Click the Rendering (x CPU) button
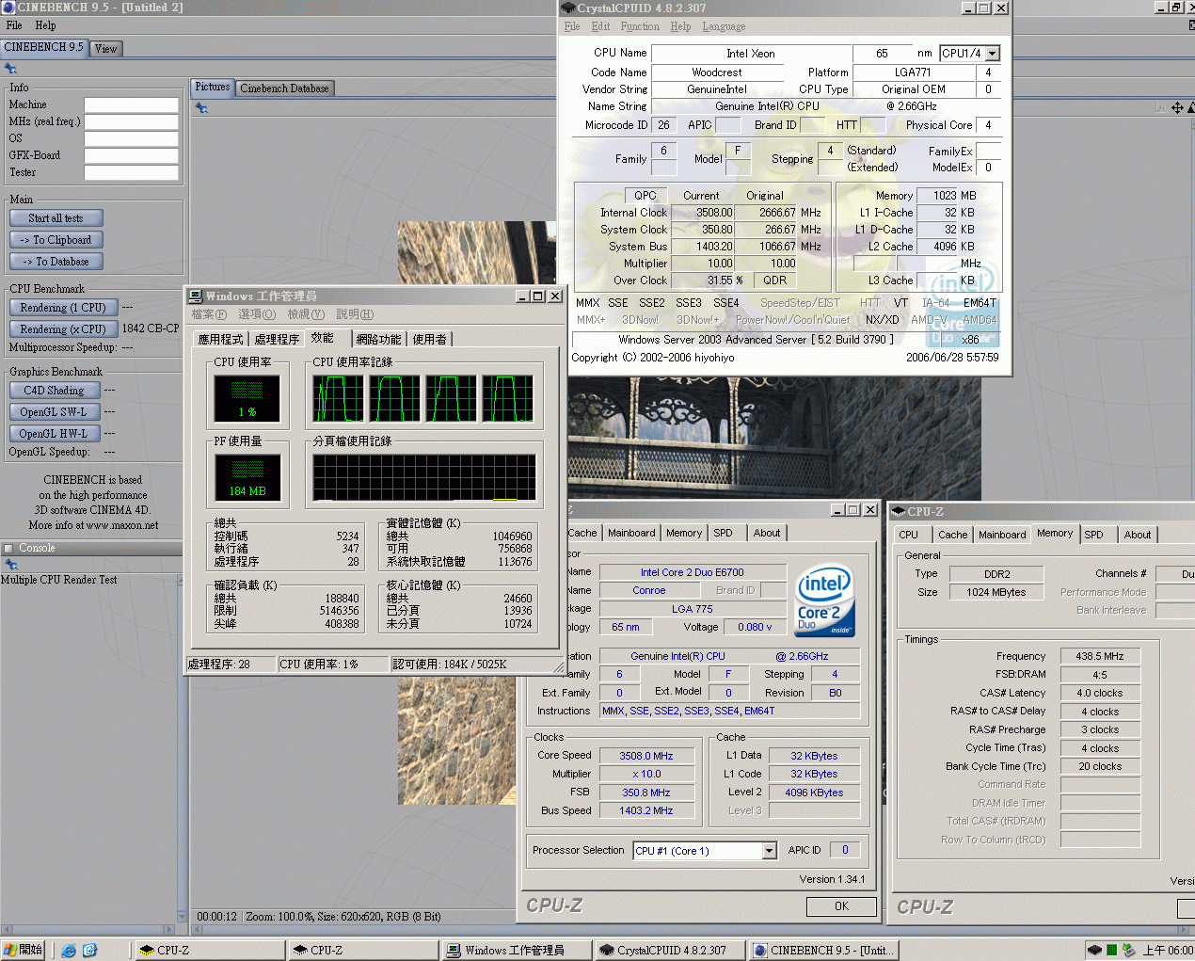 click(x=63, y=329)
